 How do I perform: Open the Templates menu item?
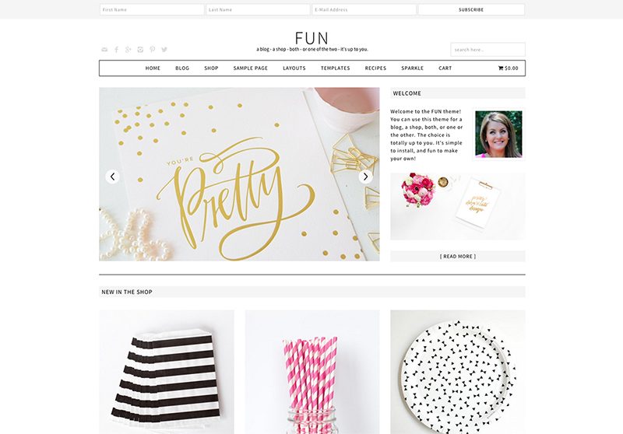point(336,68)
